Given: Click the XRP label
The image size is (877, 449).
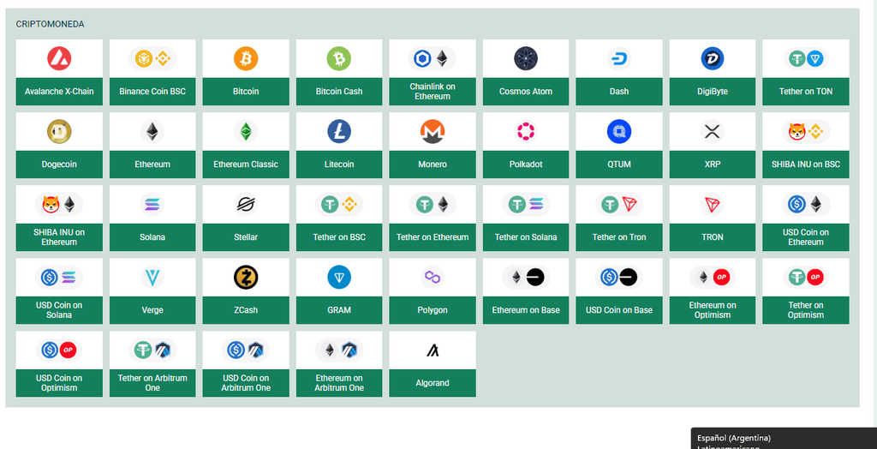Looking at the screenshot, I should (713, 165).
